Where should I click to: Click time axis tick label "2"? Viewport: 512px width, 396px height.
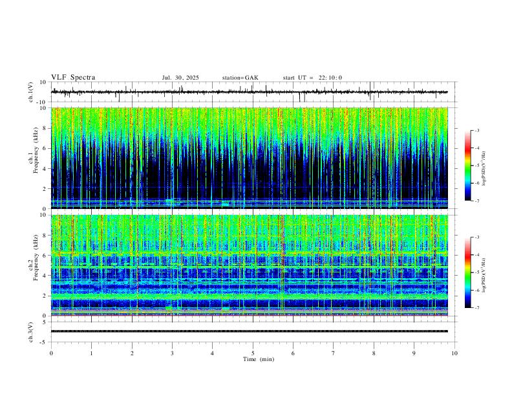[132, 353]
